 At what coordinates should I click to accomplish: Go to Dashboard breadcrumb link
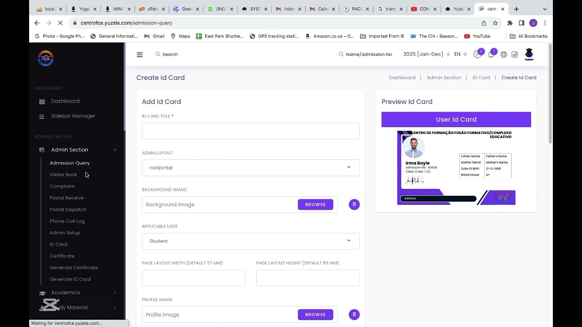click(402, 78)
